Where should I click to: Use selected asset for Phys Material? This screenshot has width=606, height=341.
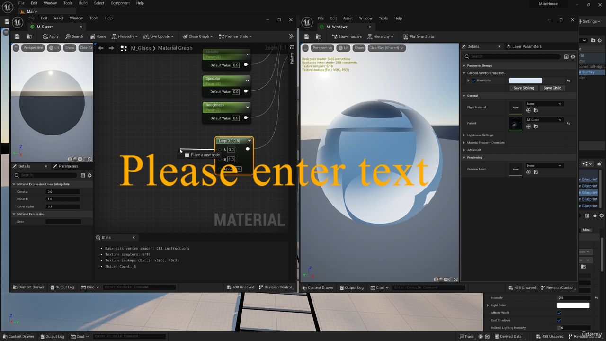pos(528,110)
